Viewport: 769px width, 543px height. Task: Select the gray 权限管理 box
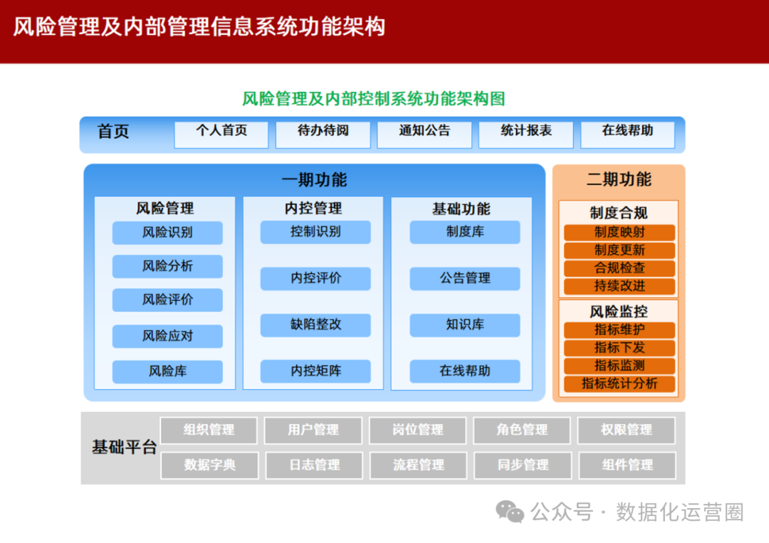point(627,431)
